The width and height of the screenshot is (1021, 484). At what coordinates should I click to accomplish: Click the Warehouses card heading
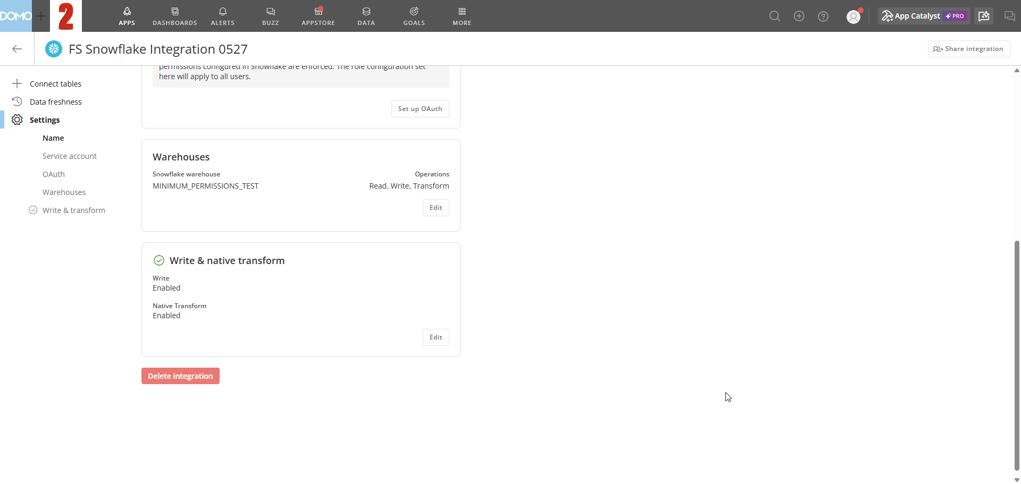181,157
